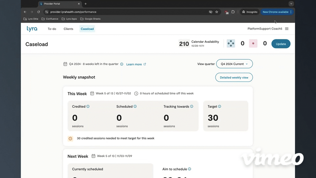The image size is (316, 178).
Task: Bookmark this page with the star icon
Action: 217,12
